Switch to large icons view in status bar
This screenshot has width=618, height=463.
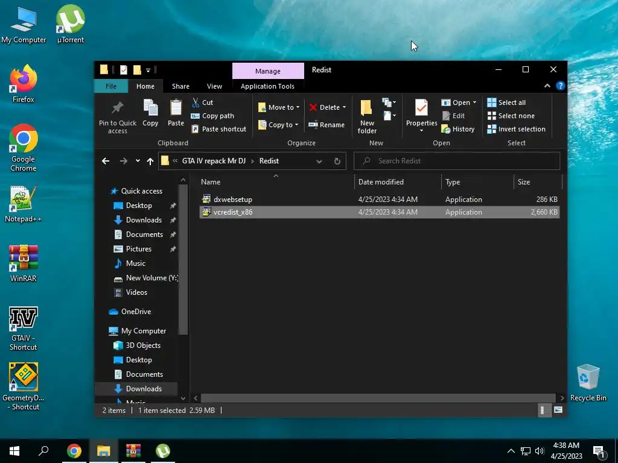[558, 410]
